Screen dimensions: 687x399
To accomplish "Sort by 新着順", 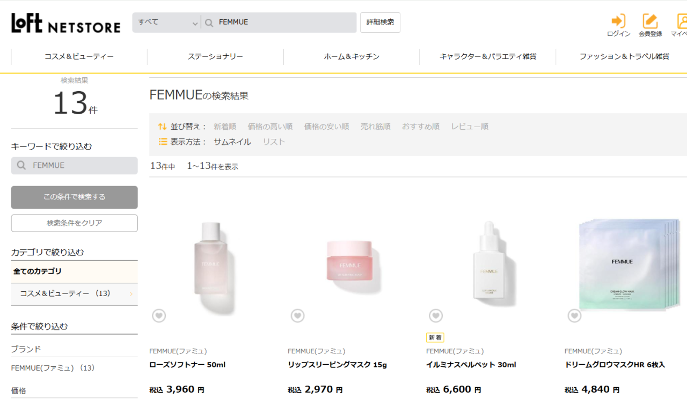I will pyautogui.click(x=225, y=127).
